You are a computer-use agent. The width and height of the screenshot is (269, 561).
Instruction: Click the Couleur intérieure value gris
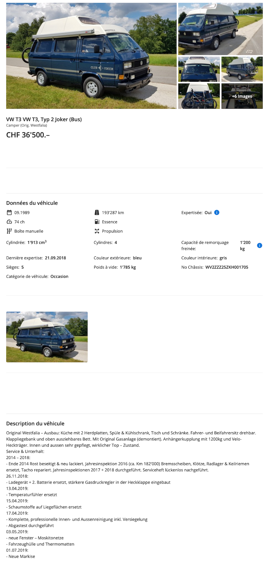[x=223, y=258]
